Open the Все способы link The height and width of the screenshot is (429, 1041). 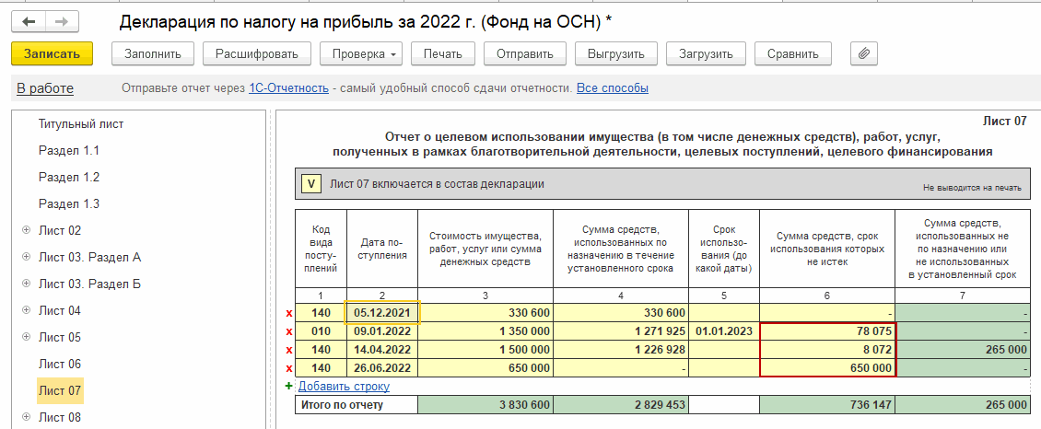point(612,88)
